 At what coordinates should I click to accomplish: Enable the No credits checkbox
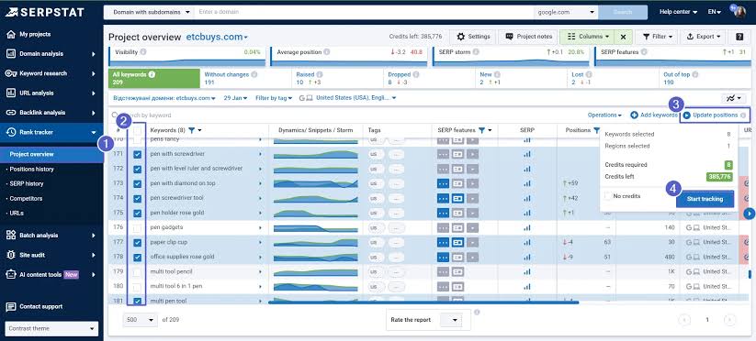607,196
